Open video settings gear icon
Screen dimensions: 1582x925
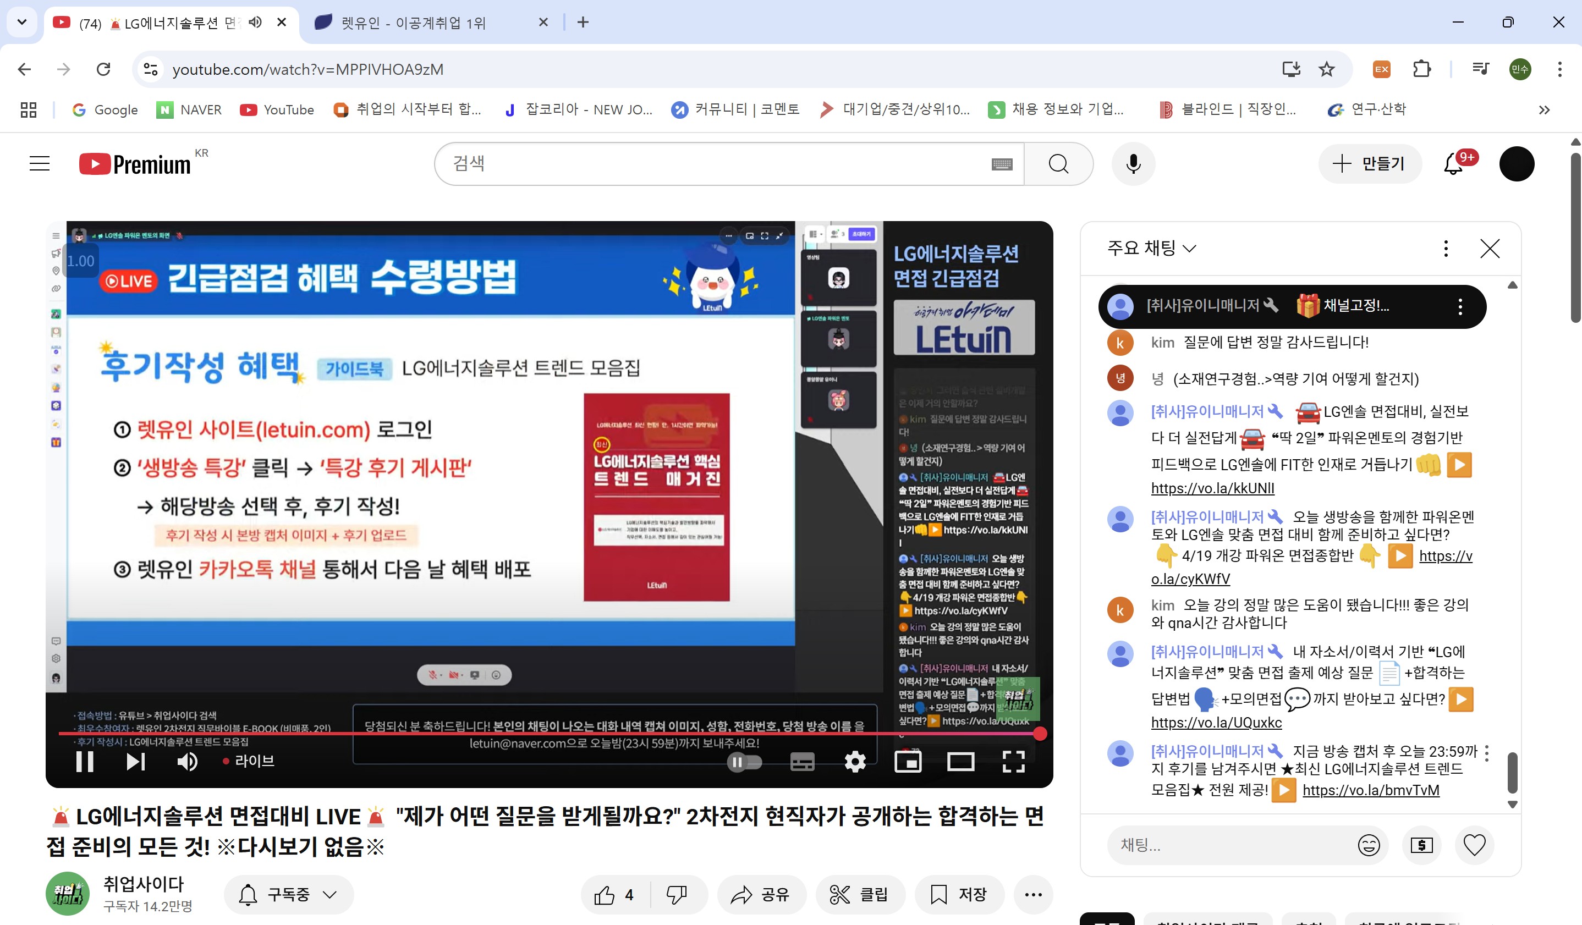coord(854,762)
